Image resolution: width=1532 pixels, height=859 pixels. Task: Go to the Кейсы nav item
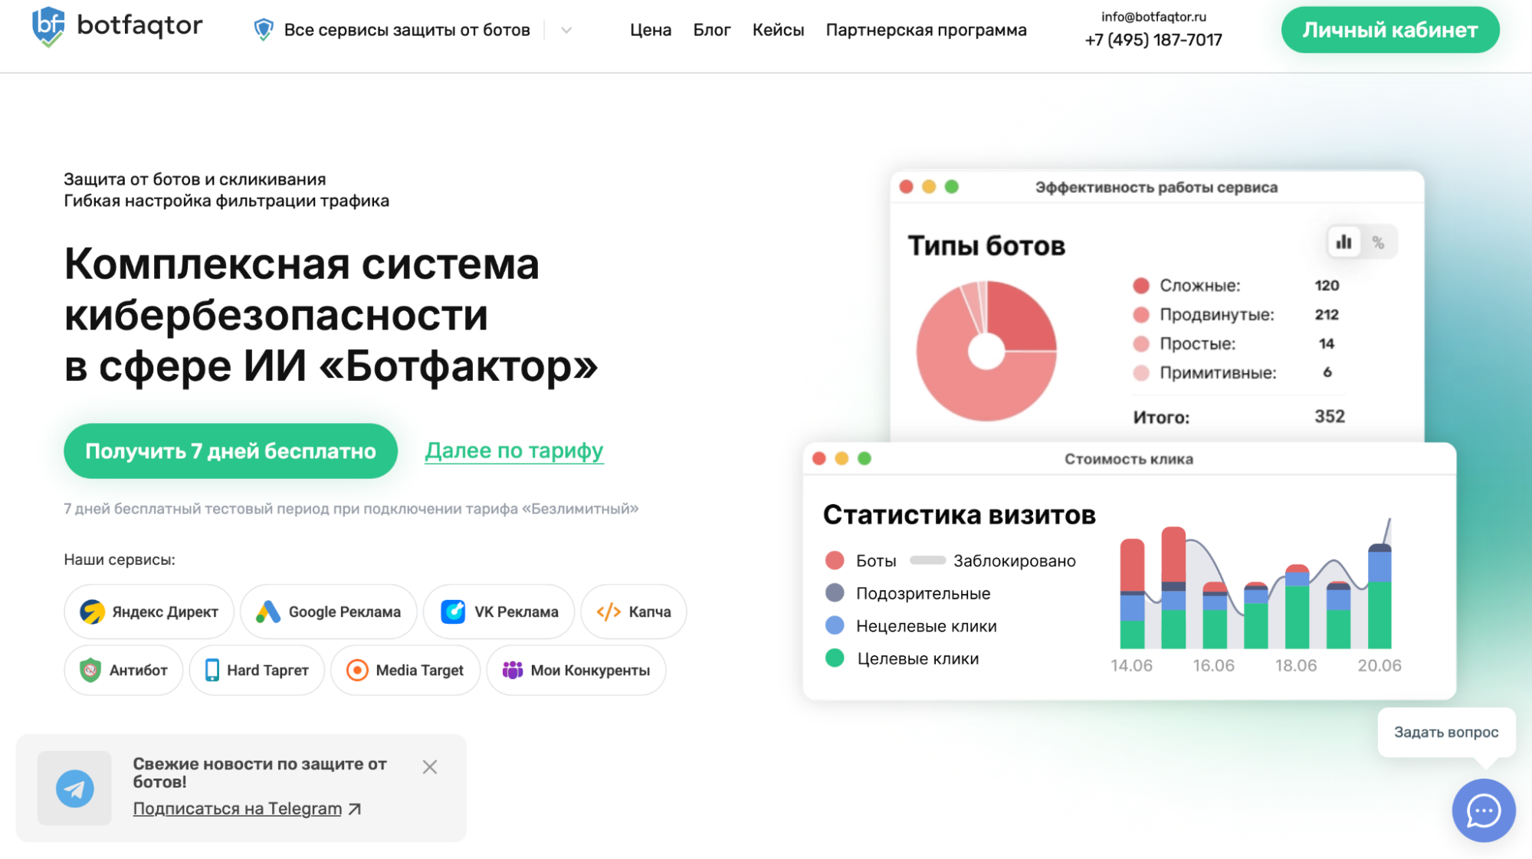(x=778, y=30)
